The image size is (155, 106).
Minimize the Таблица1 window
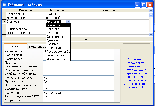pyautogui.click(x=137, y=5)
